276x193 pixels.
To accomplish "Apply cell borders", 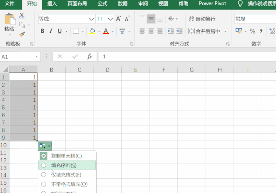I will point(76,31).
